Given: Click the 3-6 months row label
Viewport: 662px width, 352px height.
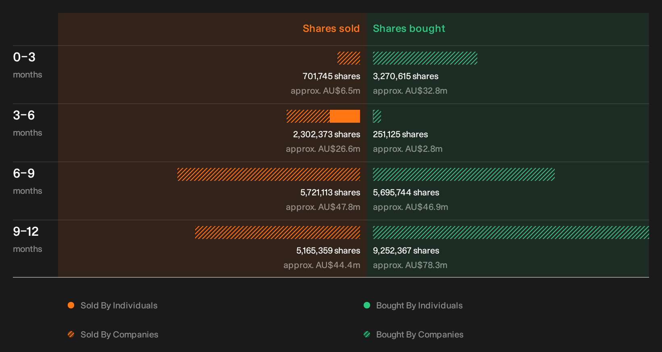Looking at the screenshot, I should click(27, 123).
